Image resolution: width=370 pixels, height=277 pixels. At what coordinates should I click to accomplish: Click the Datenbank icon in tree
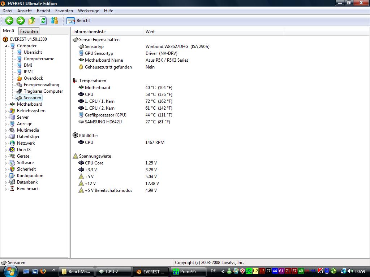coord(12,182)
